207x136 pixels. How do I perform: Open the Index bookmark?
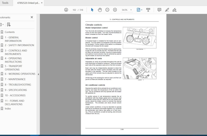[x=8, y=109]
